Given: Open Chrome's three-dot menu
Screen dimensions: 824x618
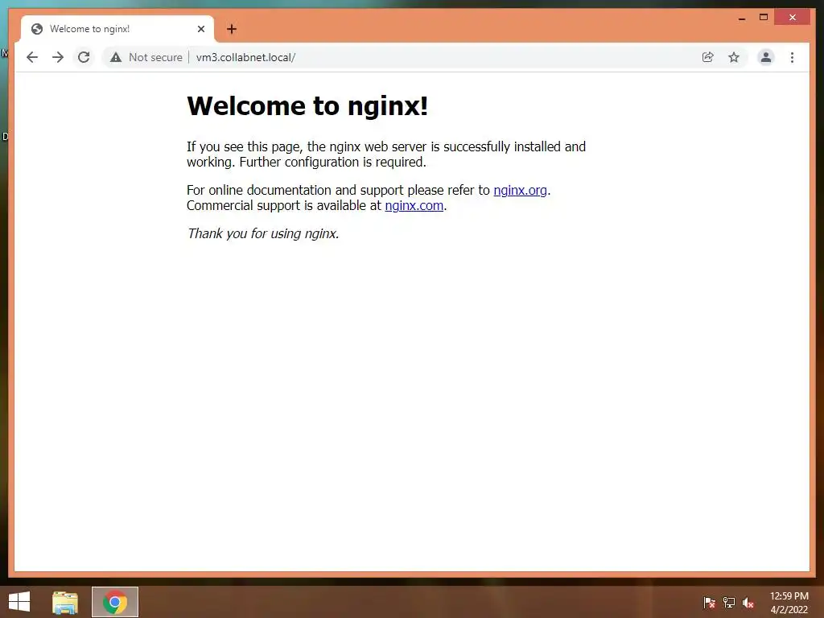Looking at the screenshot, I should point(792,57).
